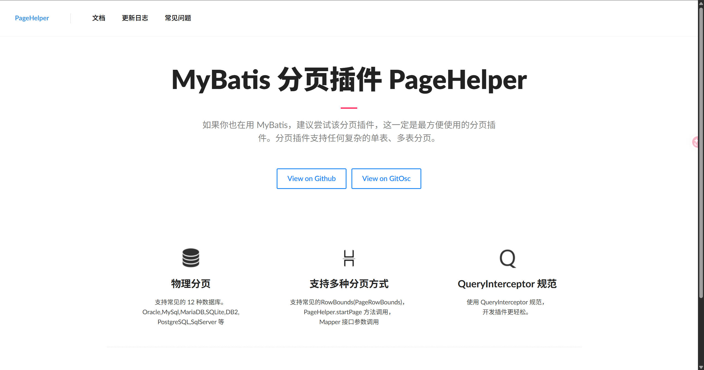Click the red divider below the title
This screenshot has width=704, height=370.
[349, 108]
